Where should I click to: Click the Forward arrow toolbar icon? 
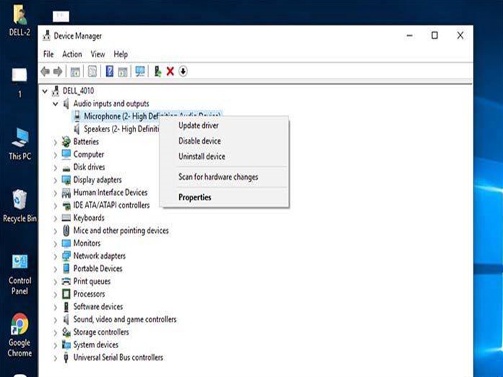coord(58,71)
